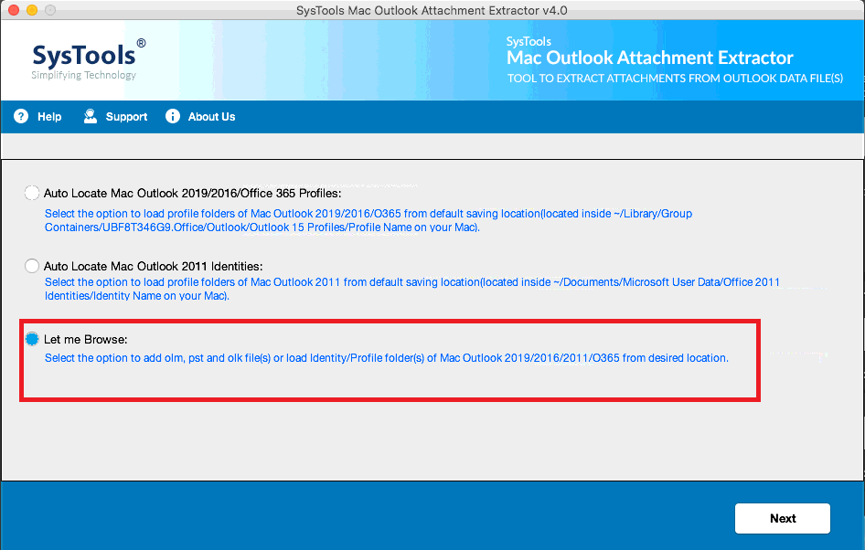
Task: Select 'Auto Locate Mac Outlook 2019/2016/Office 365 Profiles'
Action: click(x=31, y=193)
